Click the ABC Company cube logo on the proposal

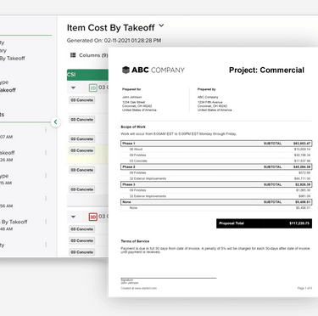[x=126, y=70]
